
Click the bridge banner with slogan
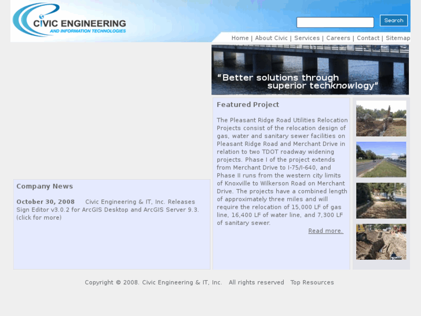click(x=310, y=70)
